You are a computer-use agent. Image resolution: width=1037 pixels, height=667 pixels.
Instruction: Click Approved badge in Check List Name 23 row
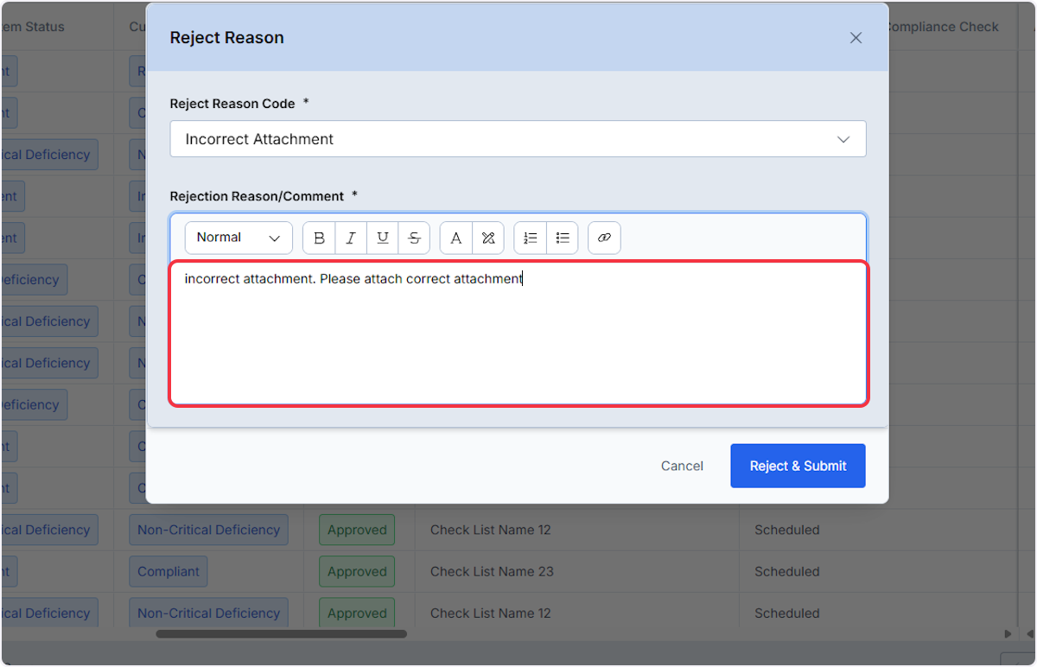click(357, 572)
